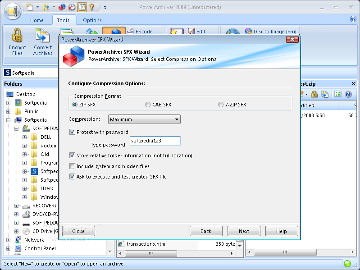Image resolution: width=360 pixels, height=270 pixels.
Task: Expand the Control Panel node
Action: 8,248
